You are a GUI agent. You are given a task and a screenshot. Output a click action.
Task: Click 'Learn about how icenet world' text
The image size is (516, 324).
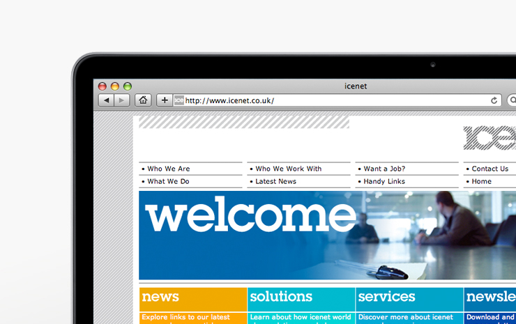pyautogui.click(x=301, y=317)
